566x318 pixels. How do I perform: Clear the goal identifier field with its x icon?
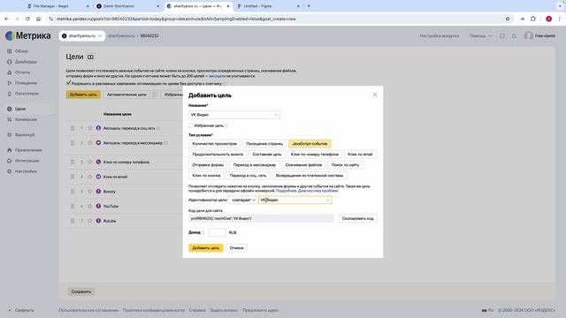[x=328, y=200]
